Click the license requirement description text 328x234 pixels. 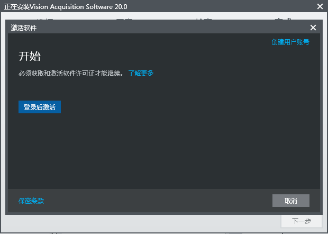point(71,74)
